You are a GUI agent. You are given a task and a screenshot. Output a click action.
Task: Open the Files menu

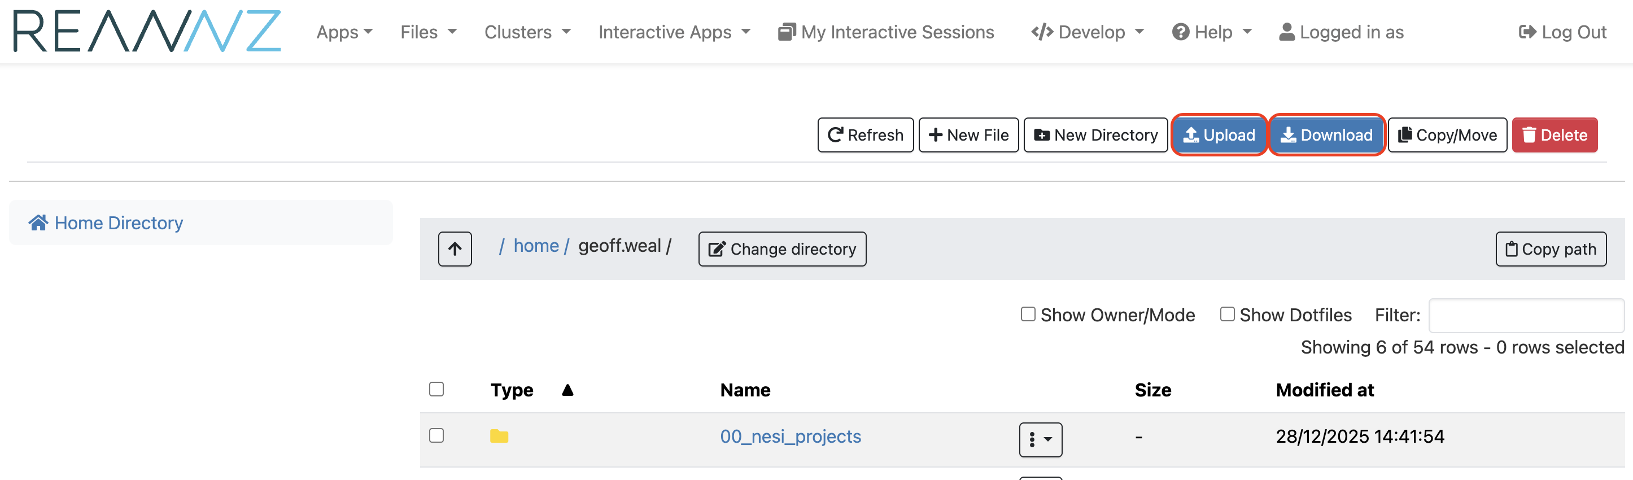[428, 32]
